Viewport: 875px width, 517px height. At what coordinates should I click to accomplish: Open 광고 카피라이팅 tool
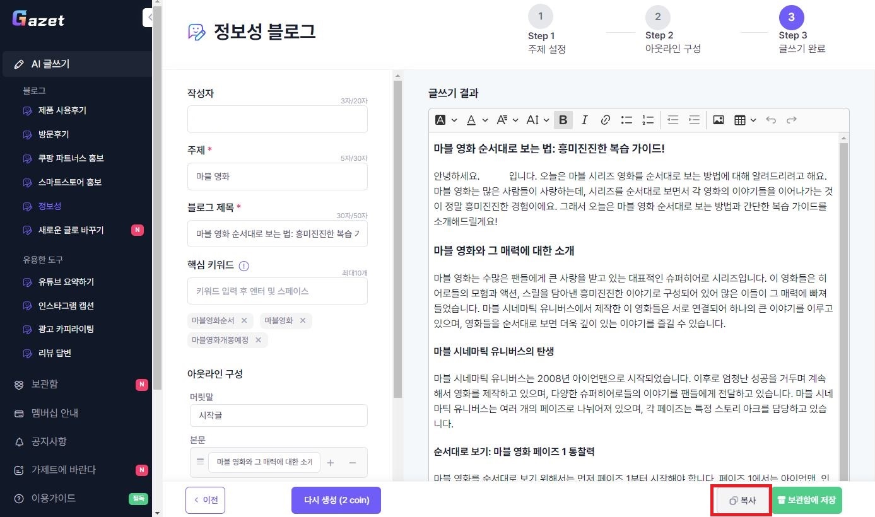click(x=66, y=329)
